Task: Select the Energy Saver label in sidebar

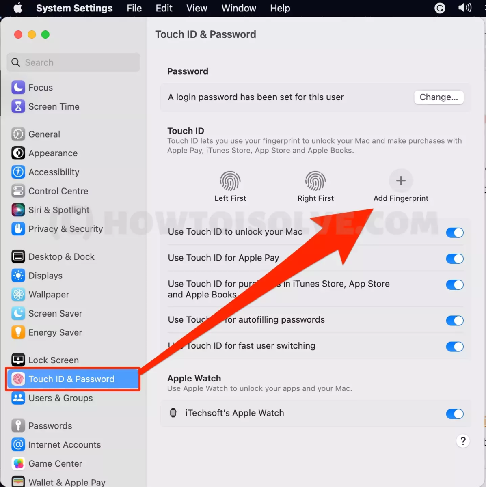Action: [55, 332]
